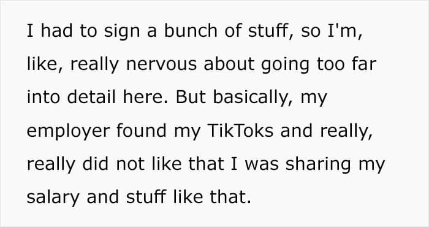Click the word 'found'
This screenshot has width=429, height=227.
[142, 130]
